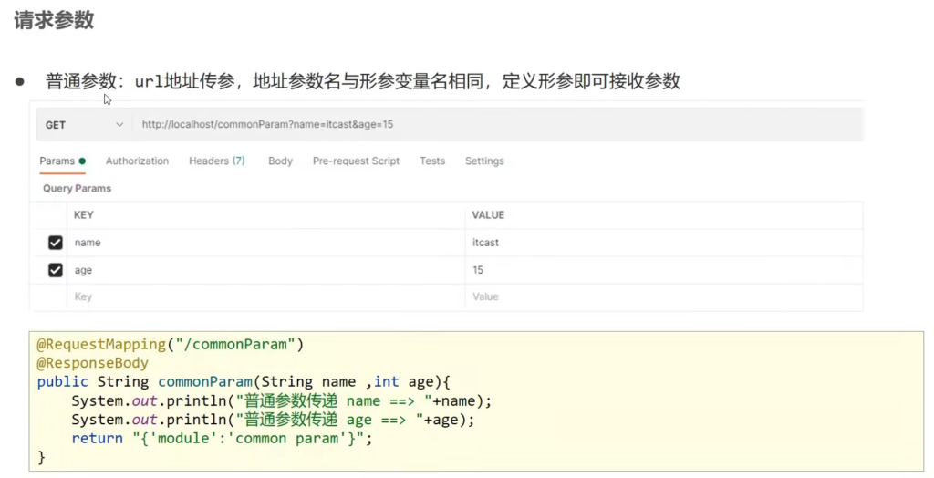Toggle the age parameter checkbox

click(x=56, y=270)
